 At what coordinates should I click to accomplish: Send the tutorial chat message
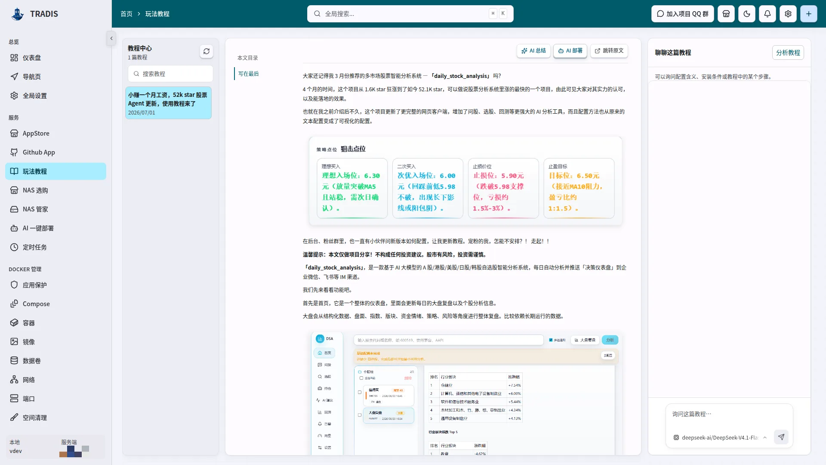pos(781,437)
